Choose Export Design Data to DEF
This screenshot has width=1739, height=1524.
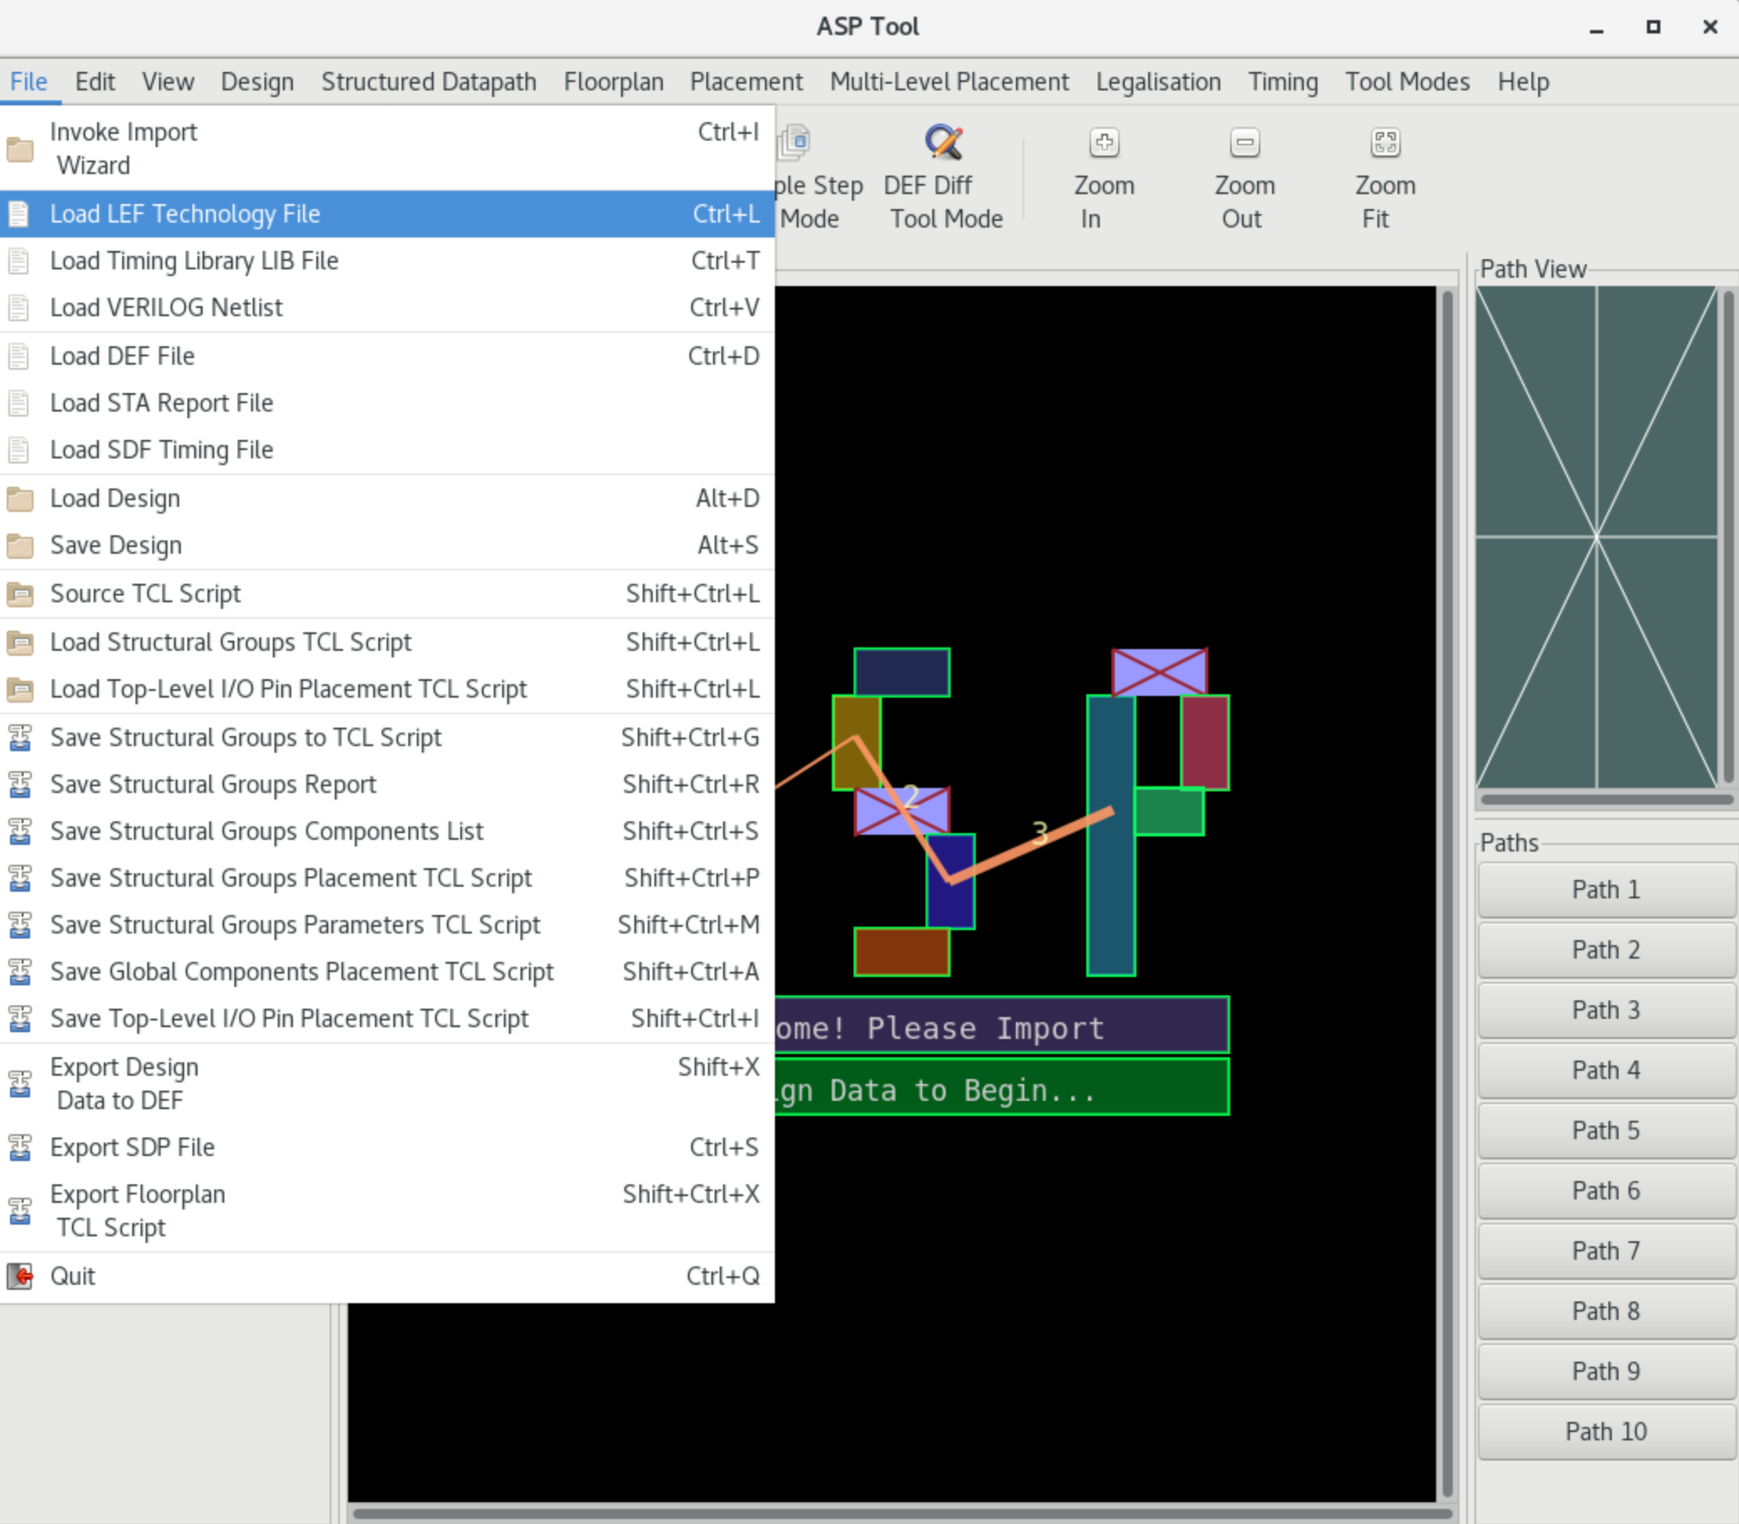tap(387, 1083)
